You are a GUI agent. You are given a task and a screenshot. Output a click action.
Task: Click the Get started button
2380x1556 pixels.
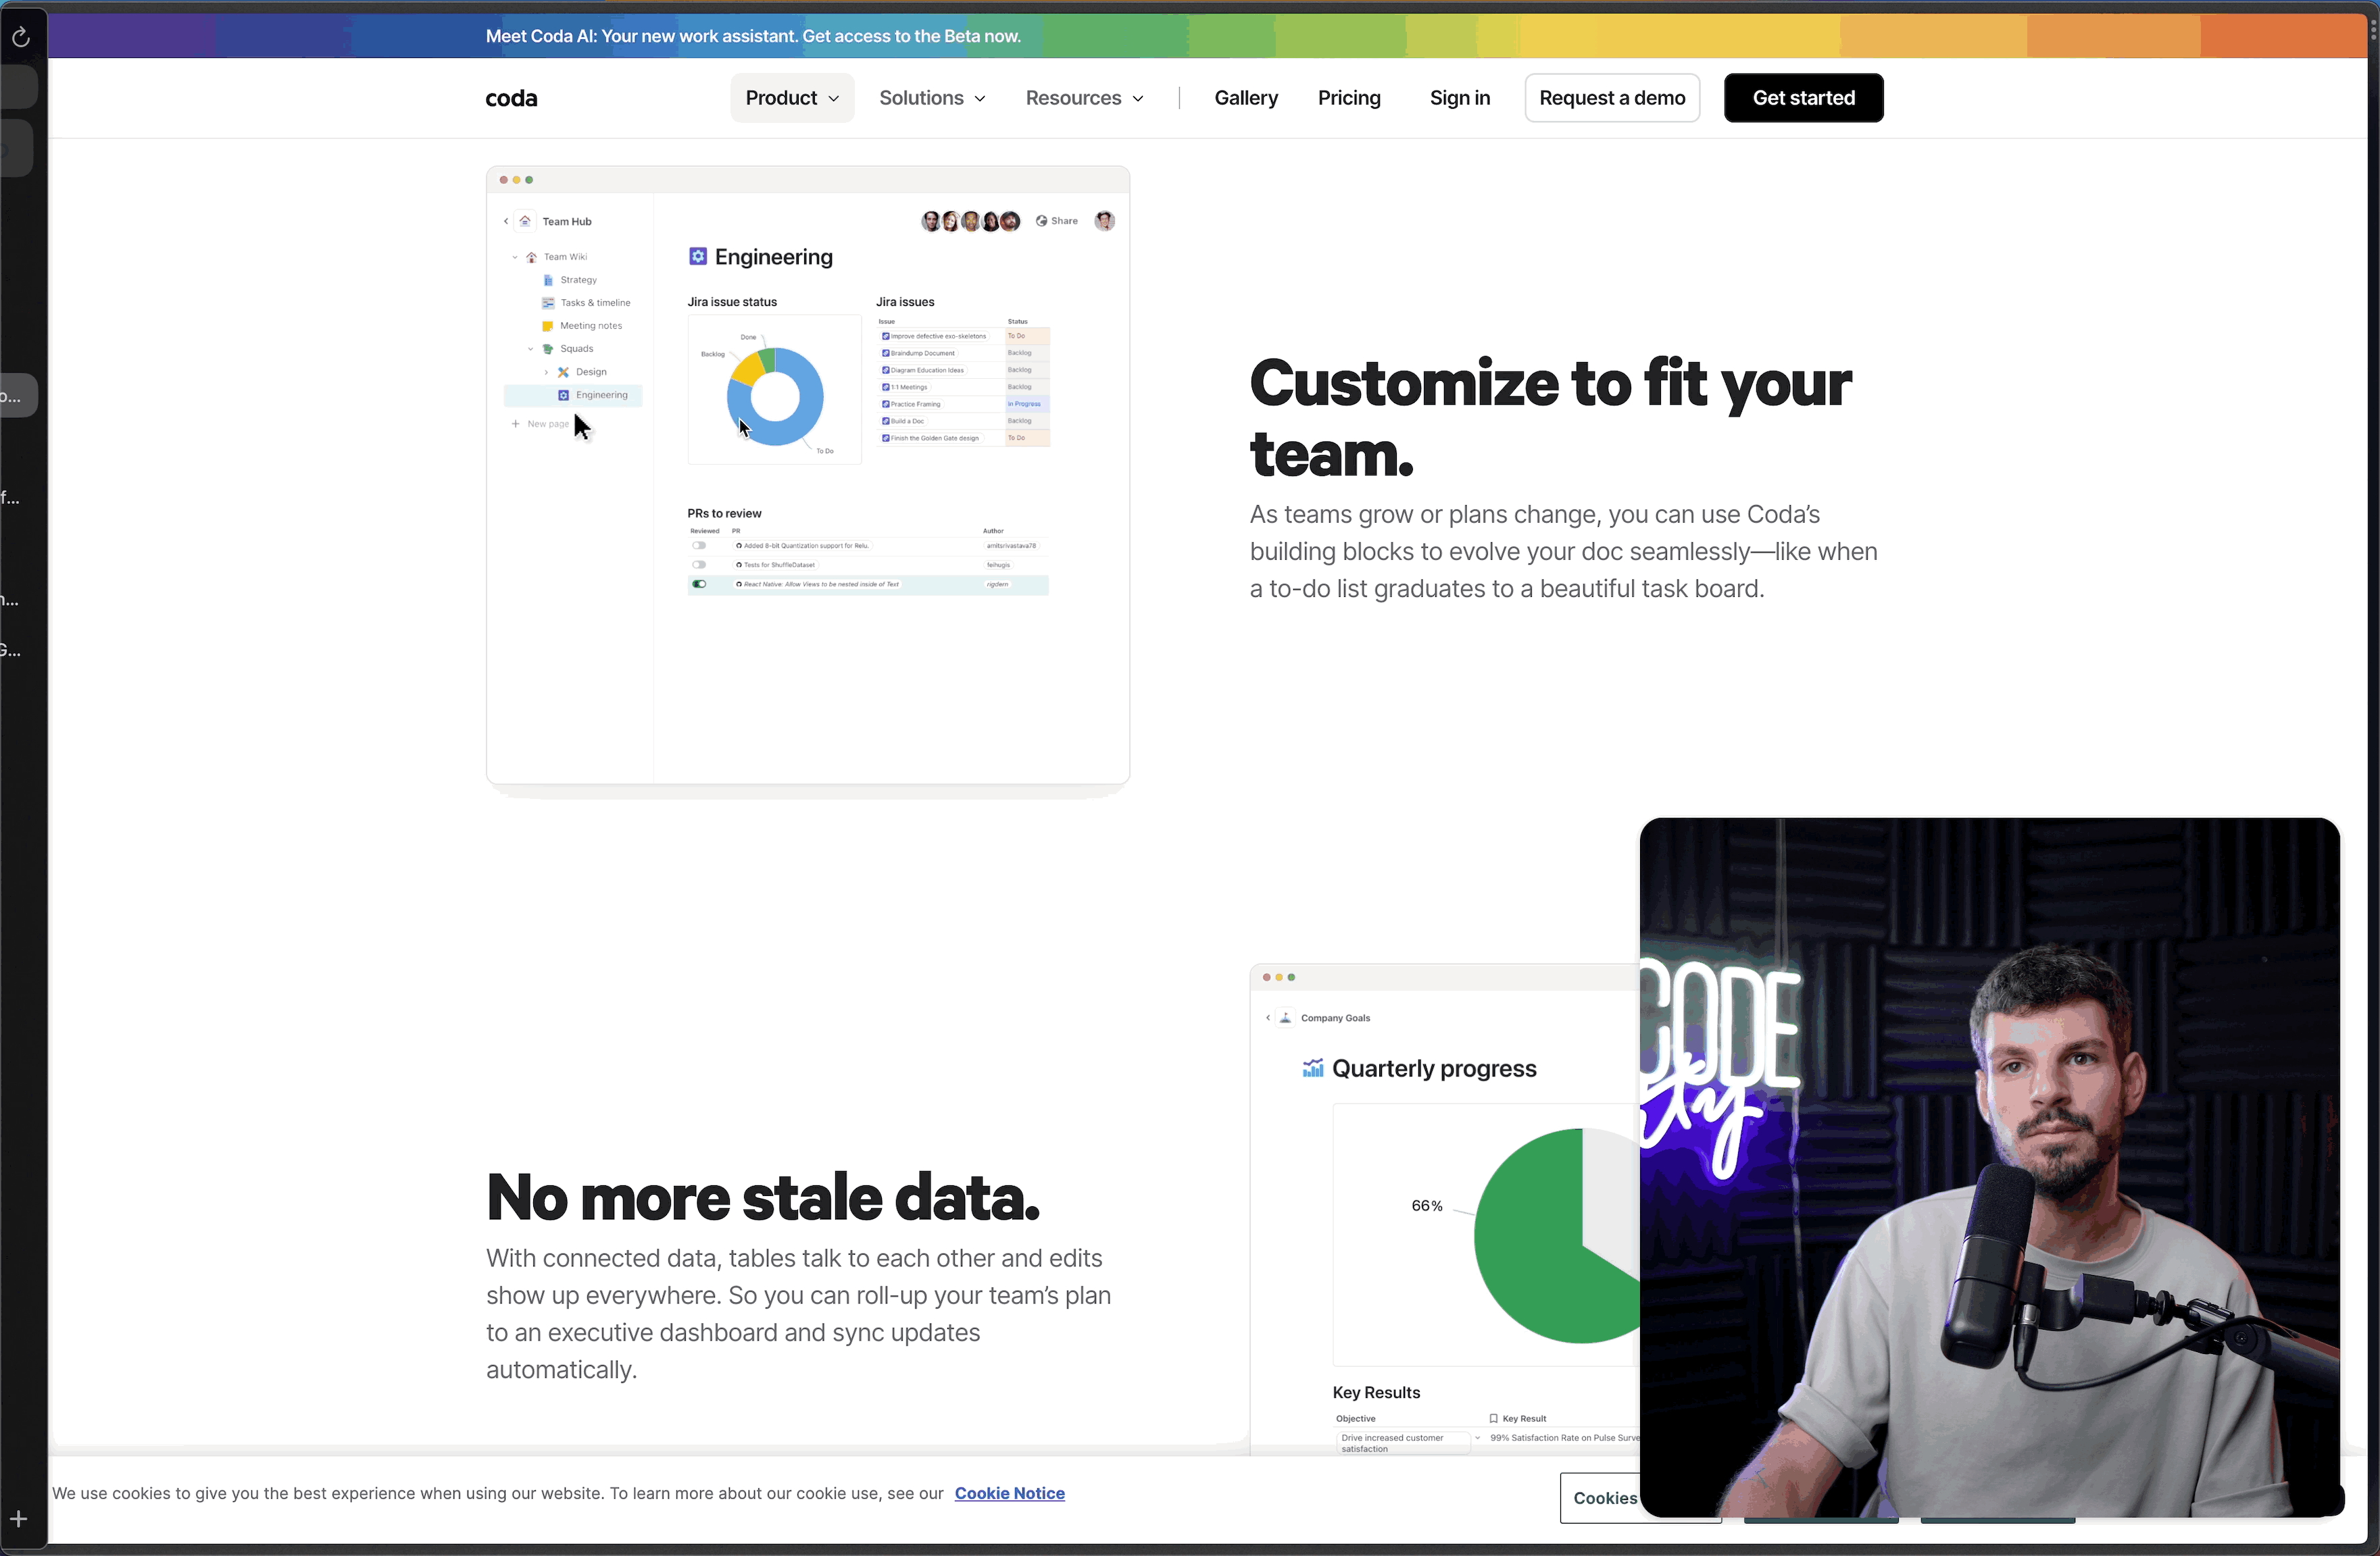pyautogui.click(x=1803, y=98)
